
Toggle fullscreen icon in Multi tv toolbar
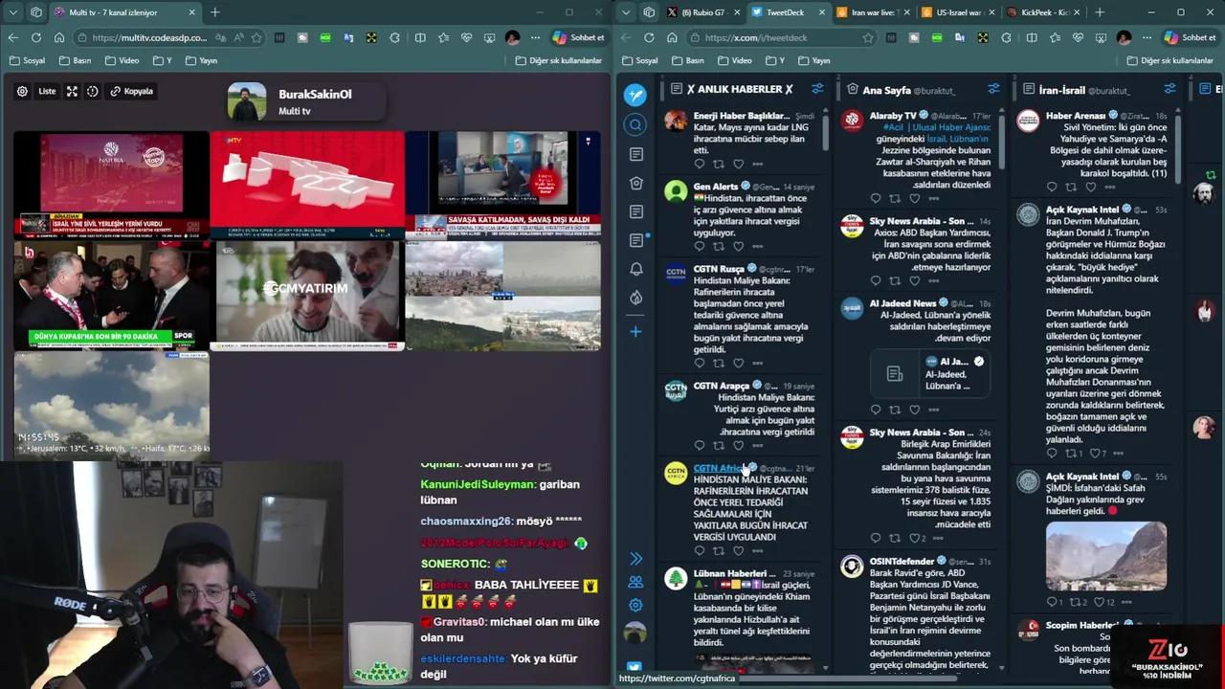[x=72, y=92]
